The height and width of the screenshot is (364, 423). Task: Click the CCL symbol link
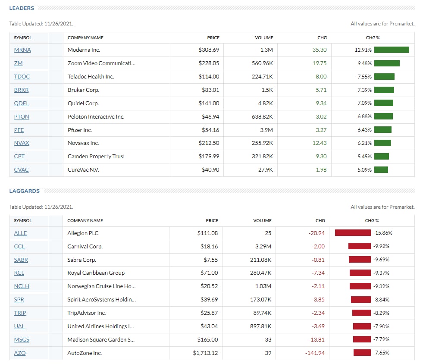click(19, 246)
